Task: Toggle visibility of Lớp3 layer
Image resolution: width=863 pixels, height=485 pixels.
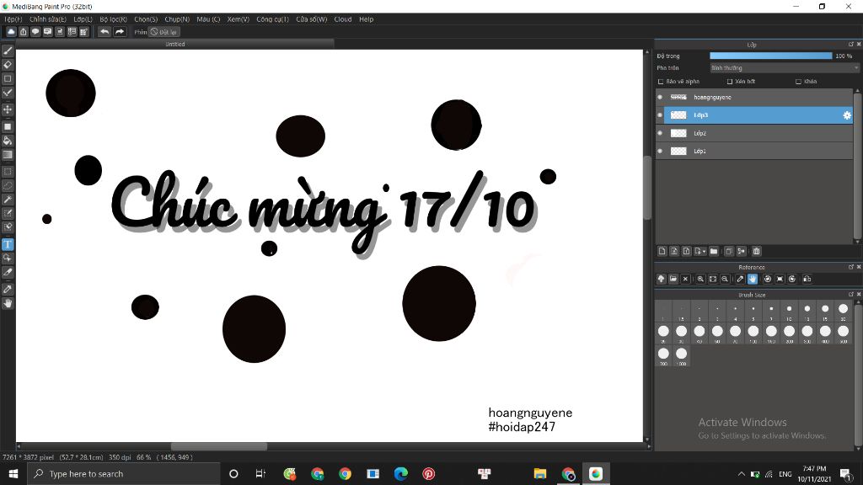Action: (x=660, y=115)
